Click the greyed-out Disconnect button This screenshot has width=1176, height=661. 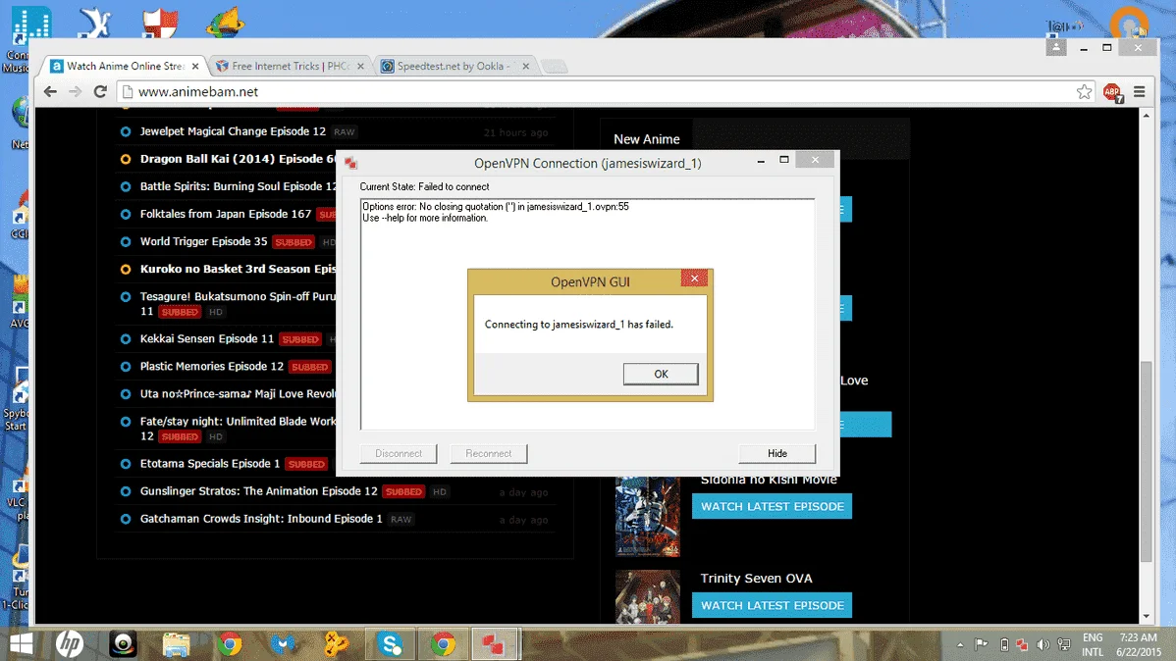[x=399, y=453]
